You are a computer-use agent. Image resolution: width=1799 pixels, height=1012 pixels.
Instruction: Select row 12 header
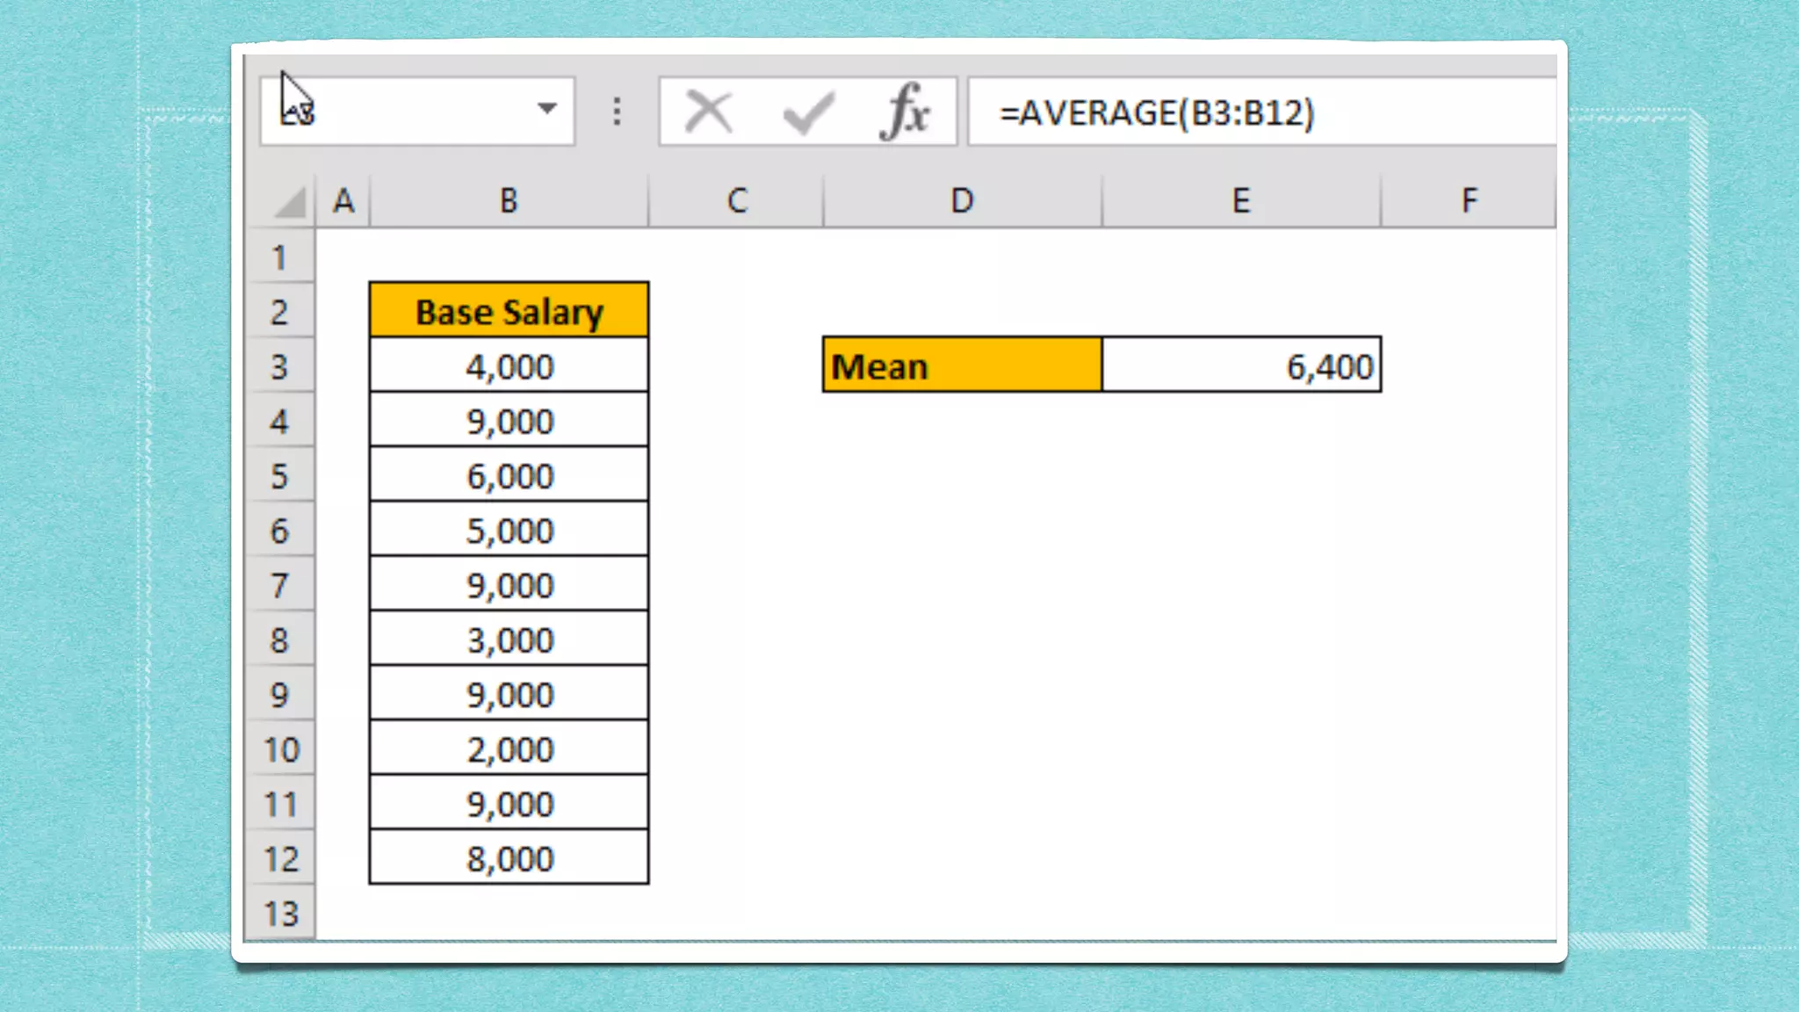[x=279, y=859]
